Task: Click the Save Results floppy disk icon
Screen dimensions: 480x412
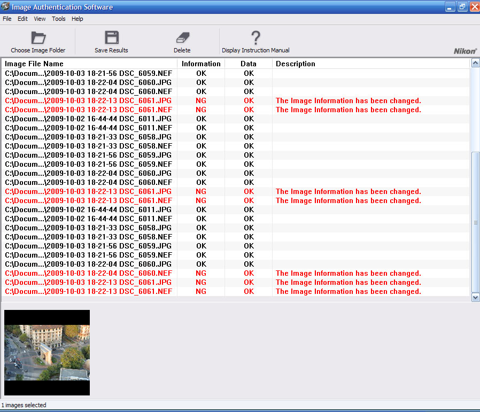Action: pos(112,37)
